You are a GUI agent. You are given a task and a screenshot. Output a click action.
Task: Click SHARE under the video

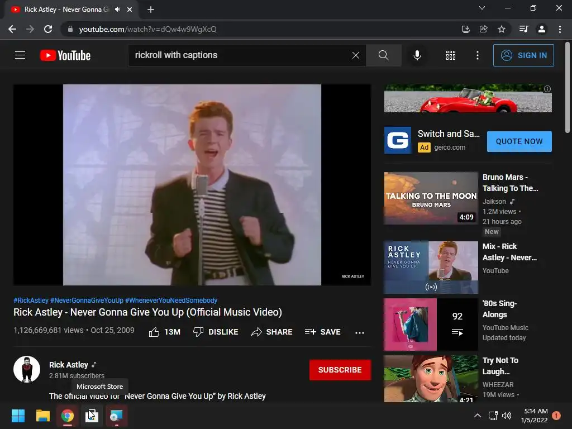[x=272, y=332]
